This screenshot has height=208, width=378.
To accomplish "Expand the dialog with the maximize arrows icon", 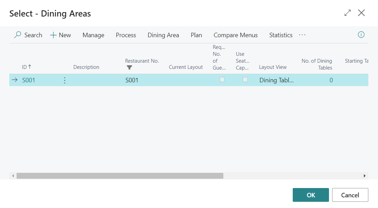I will 348,13.
